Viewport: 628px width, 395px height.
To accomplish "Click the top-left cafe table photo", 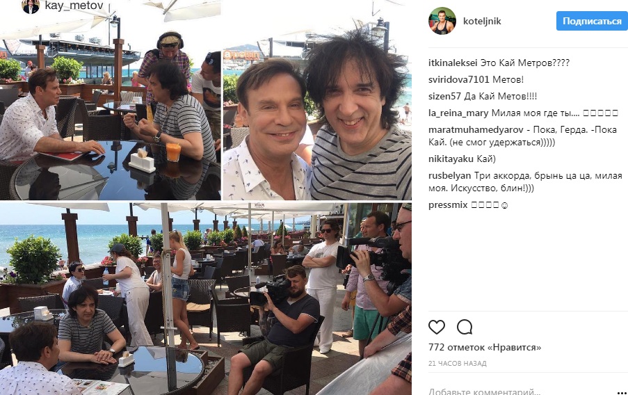I will click(110, 100).
